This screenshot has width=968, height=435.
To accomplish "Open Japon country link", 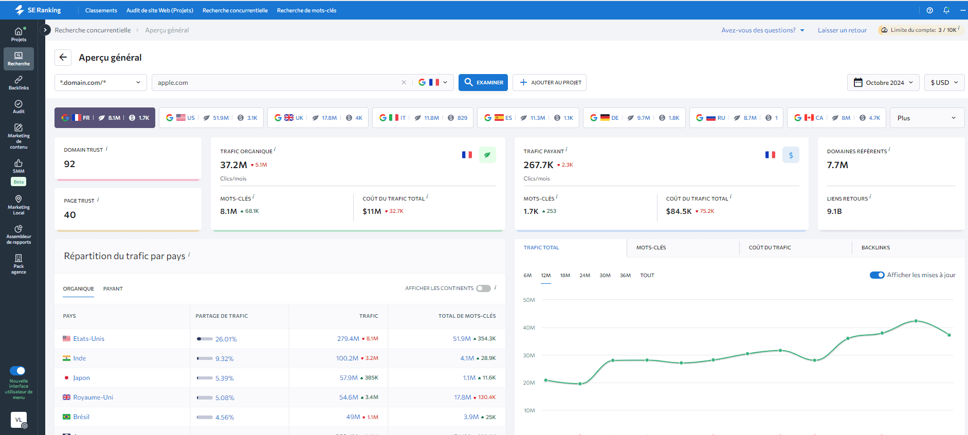I will pyautogui.click(x=81, y=378).
